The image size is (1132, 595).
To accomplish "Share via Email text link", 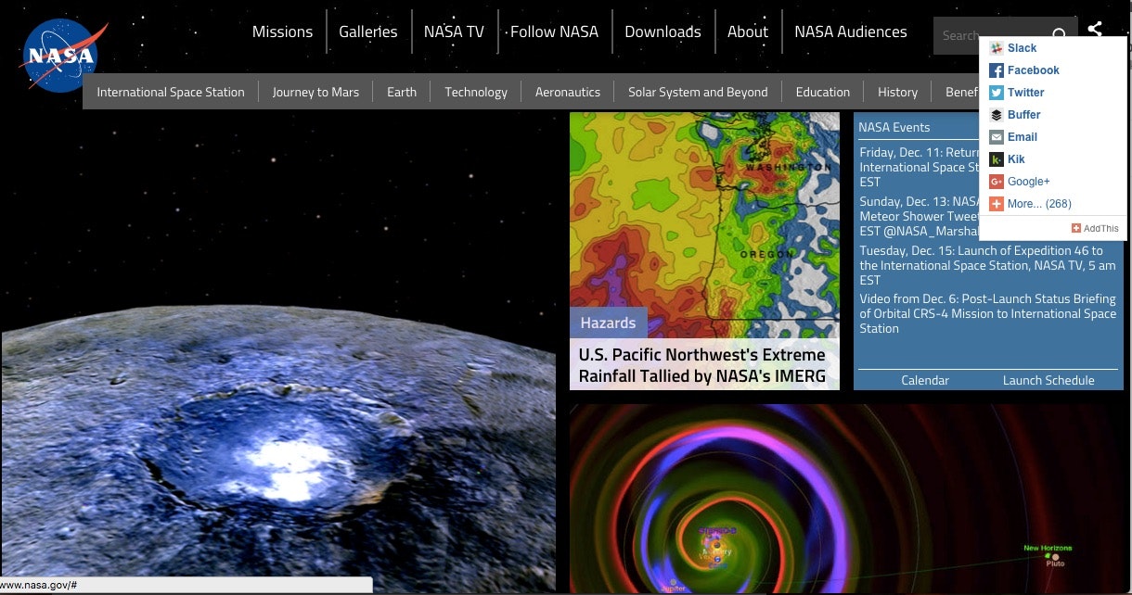I will tap(1023, 137).
